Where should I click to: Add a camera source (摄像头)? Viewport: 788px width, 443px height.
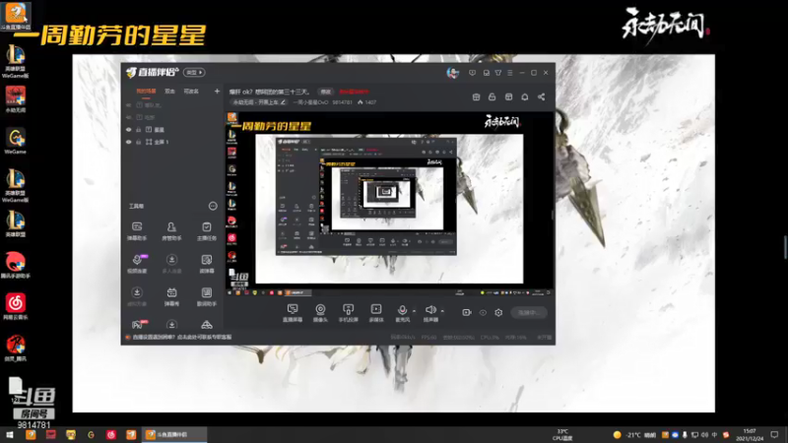pos(320,312)
